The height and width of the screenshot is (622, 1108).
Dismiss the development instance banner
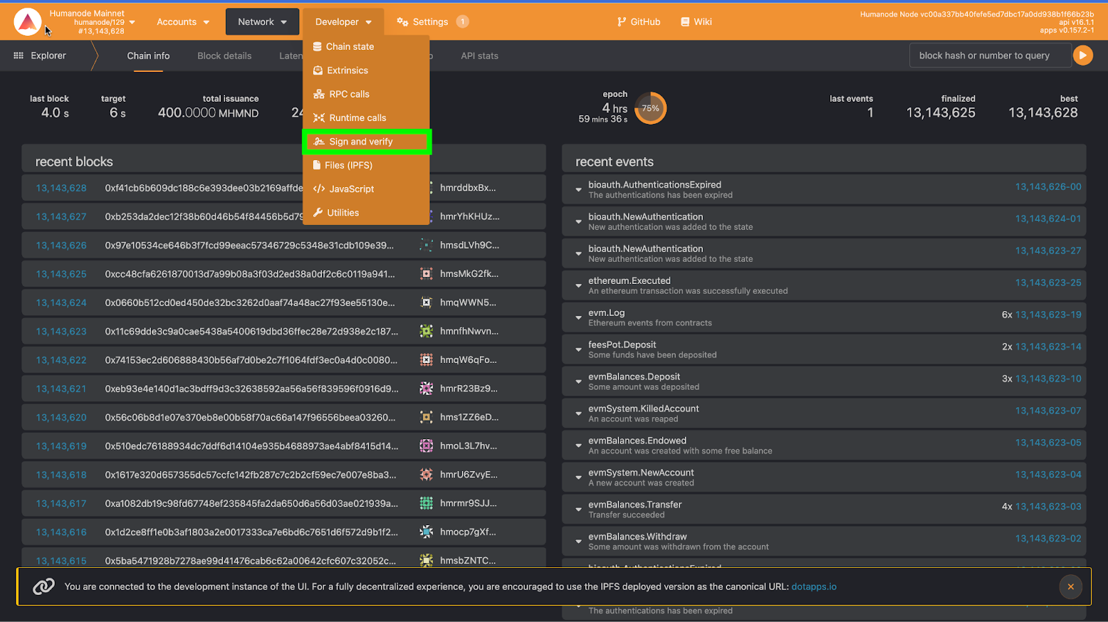tap(1071, 587)
